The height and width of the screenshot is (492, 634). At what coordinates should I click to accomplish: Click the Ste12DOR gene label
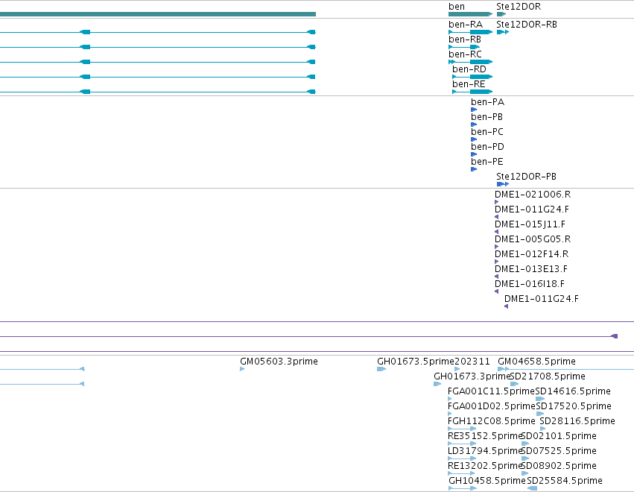[519, 7]
